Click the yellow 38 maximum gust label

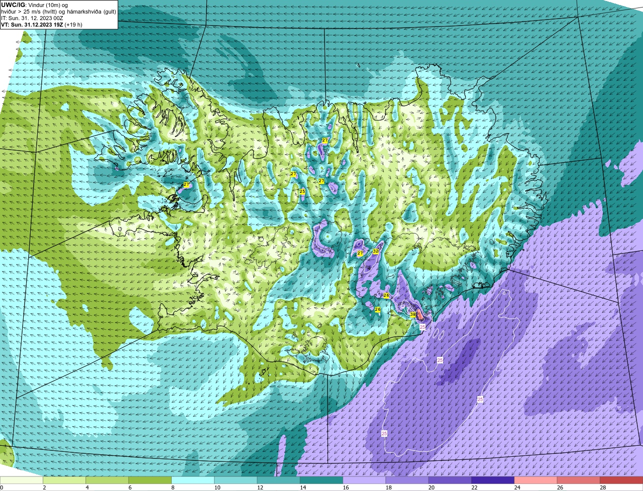[413, 315]
